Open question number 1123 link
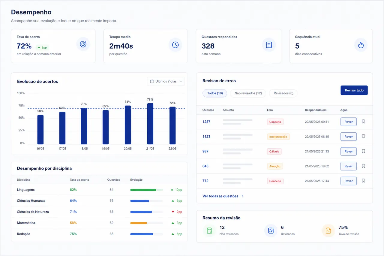384x256 pixels. click(206, 137)
